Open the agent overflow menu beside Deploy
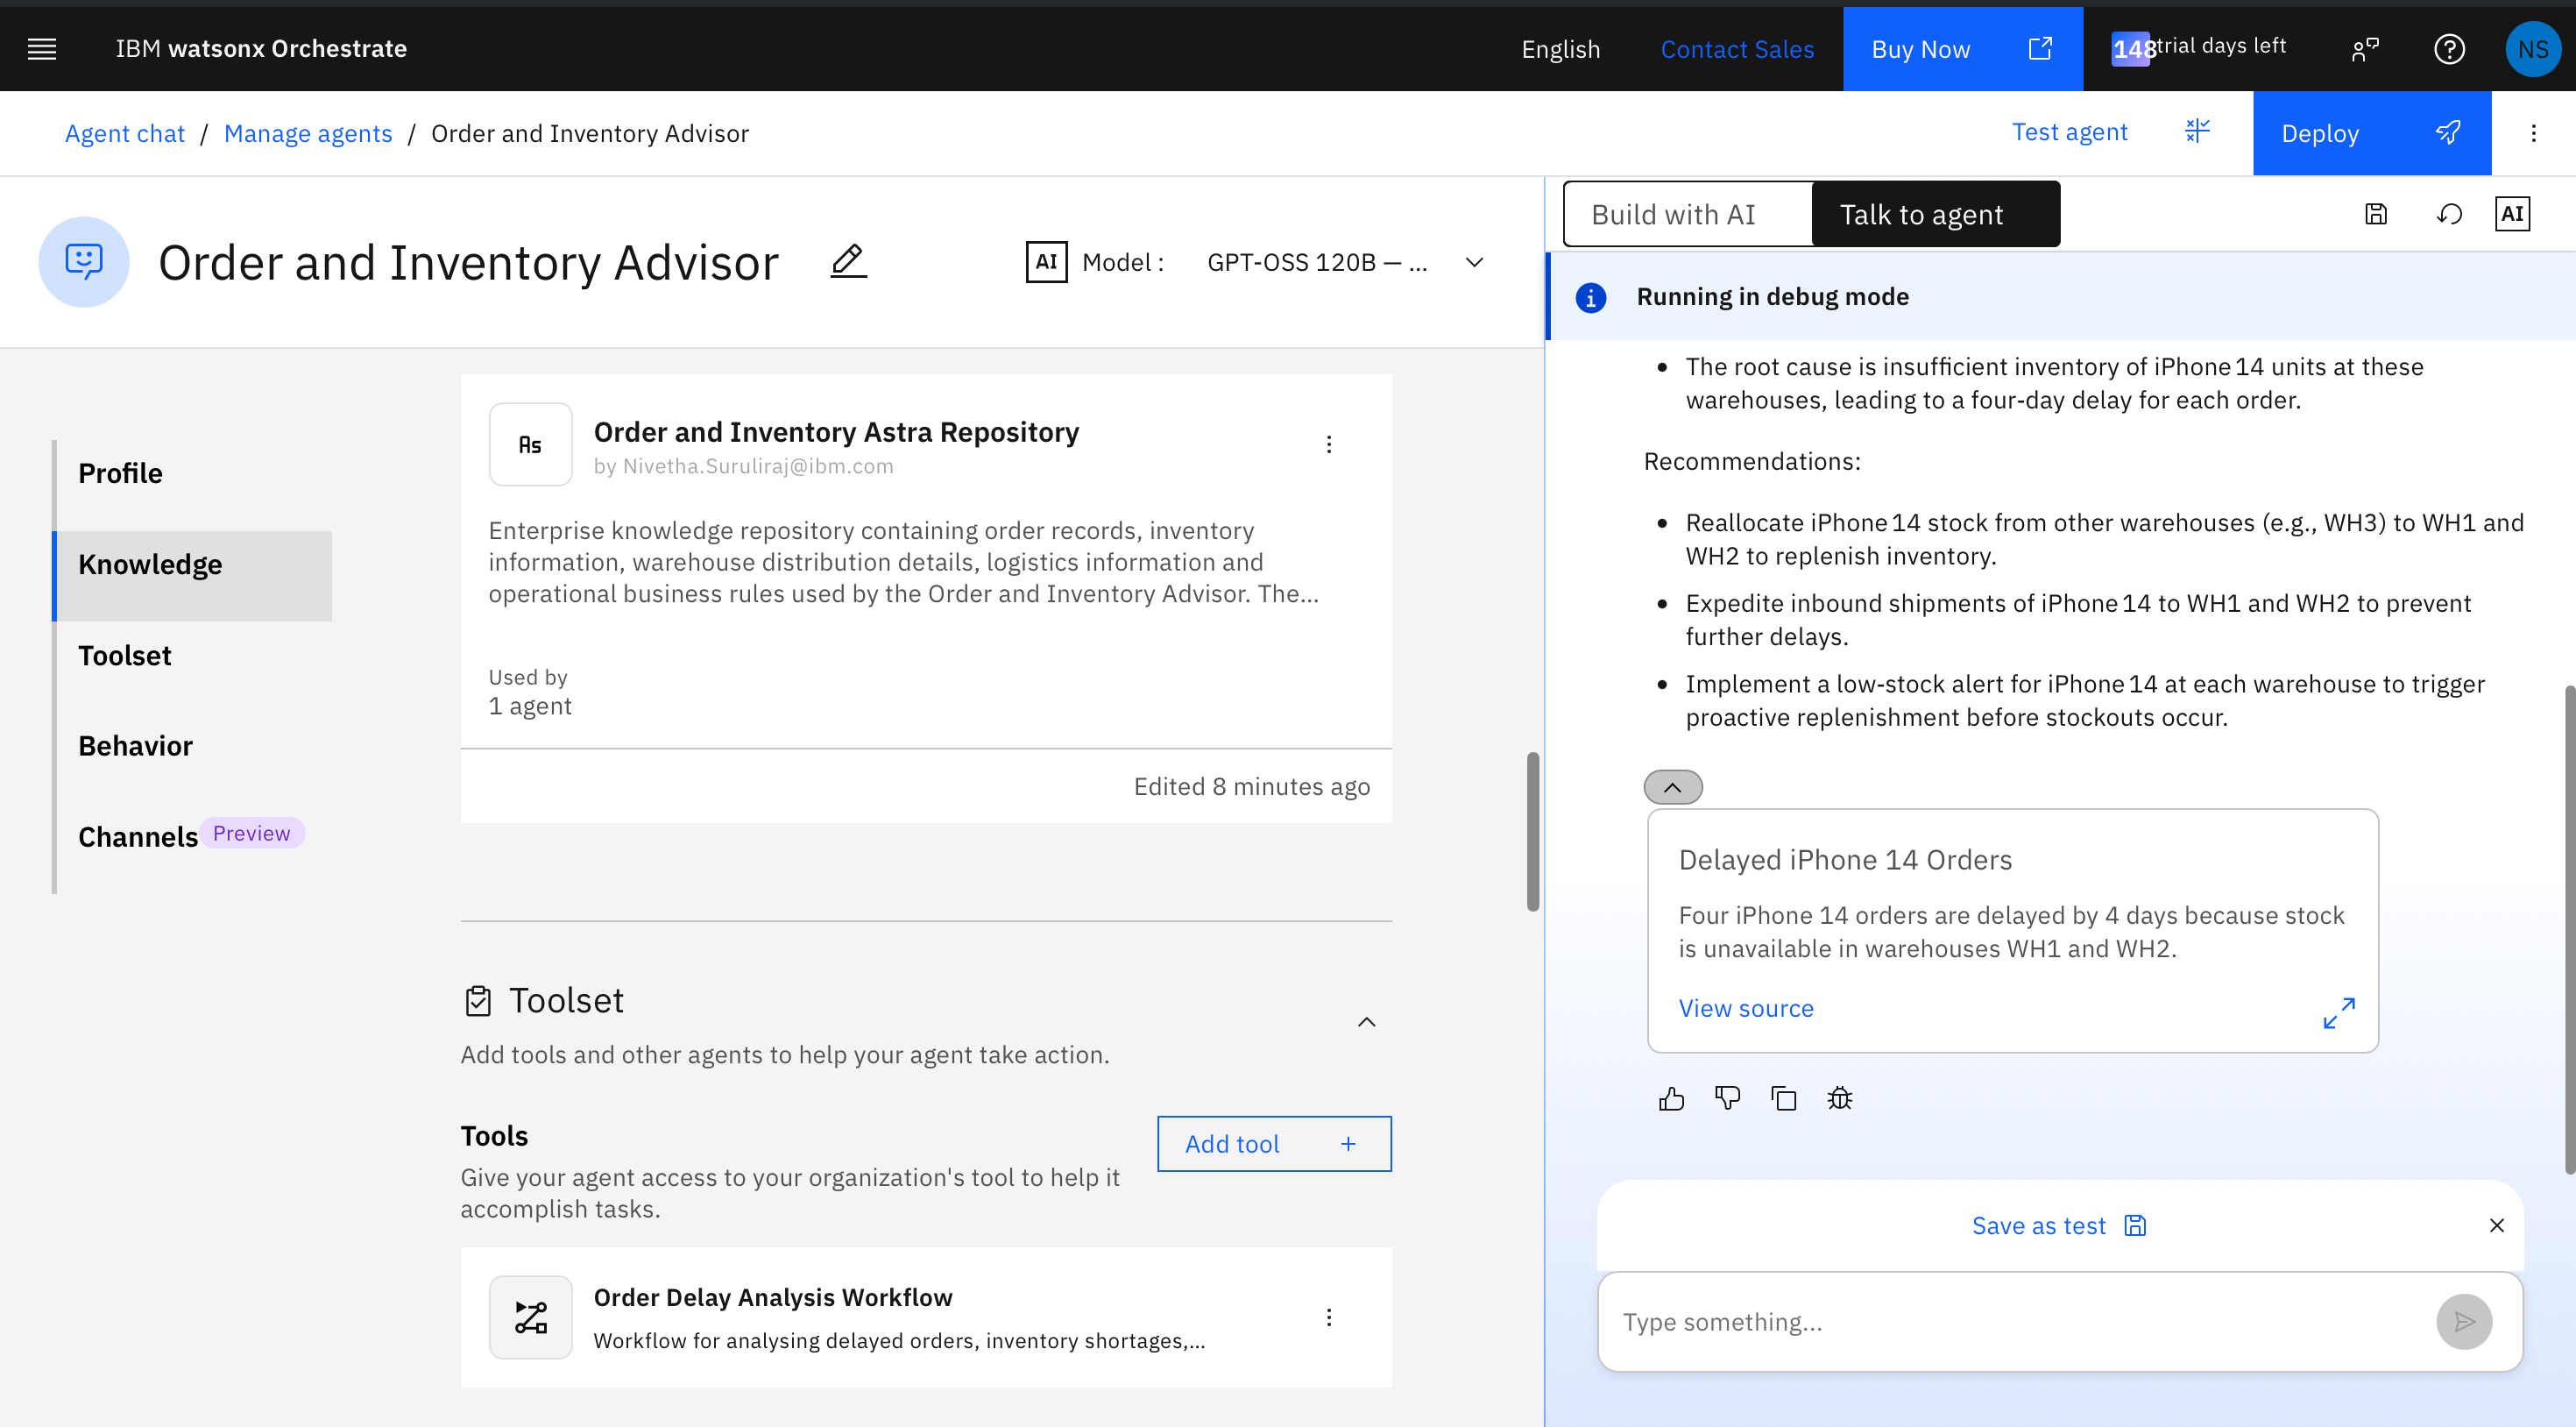The width and height of the screenshot is (2576, 1427). (x=2533, y=133)
